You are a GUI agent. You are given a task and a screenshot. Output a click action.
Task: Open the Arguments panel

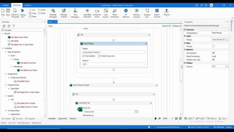tap(63, 118)
